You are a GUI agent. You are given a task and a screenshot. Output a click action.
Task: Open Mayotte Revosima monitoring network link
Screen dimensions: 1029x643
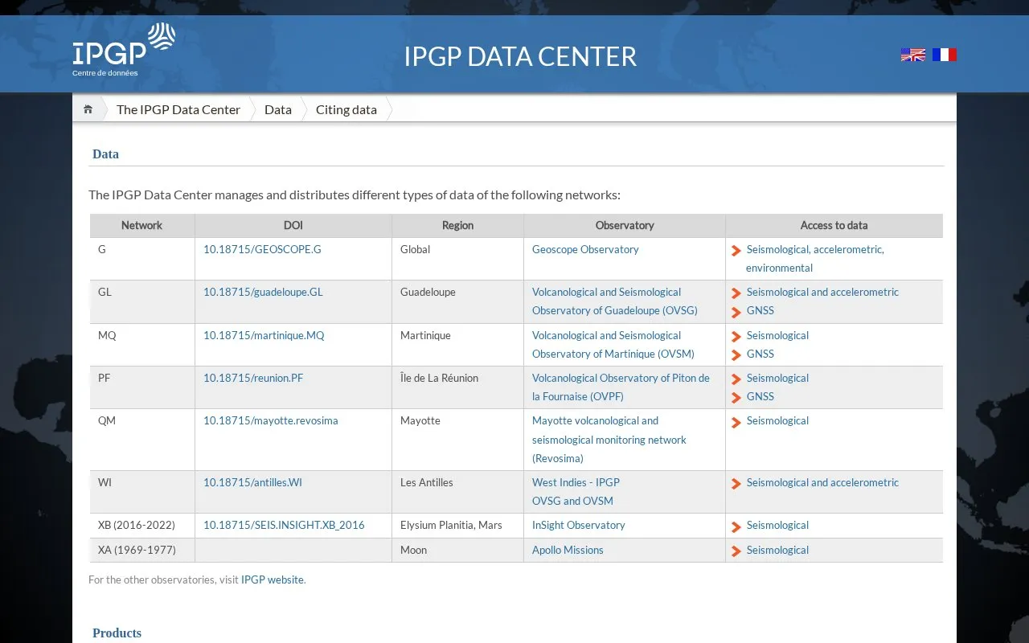pyautogui.click(x=609, y=440)
